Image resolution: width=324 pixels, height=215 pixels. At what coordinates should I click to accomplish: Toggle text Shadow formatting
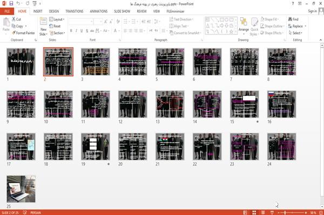coord(87,31)
